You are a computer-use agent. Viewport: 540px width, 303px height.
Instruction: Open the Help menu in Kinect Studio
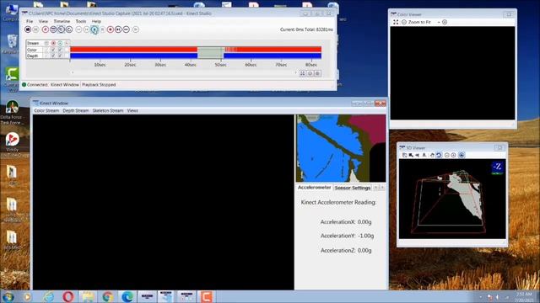click(x=96, y=21)
